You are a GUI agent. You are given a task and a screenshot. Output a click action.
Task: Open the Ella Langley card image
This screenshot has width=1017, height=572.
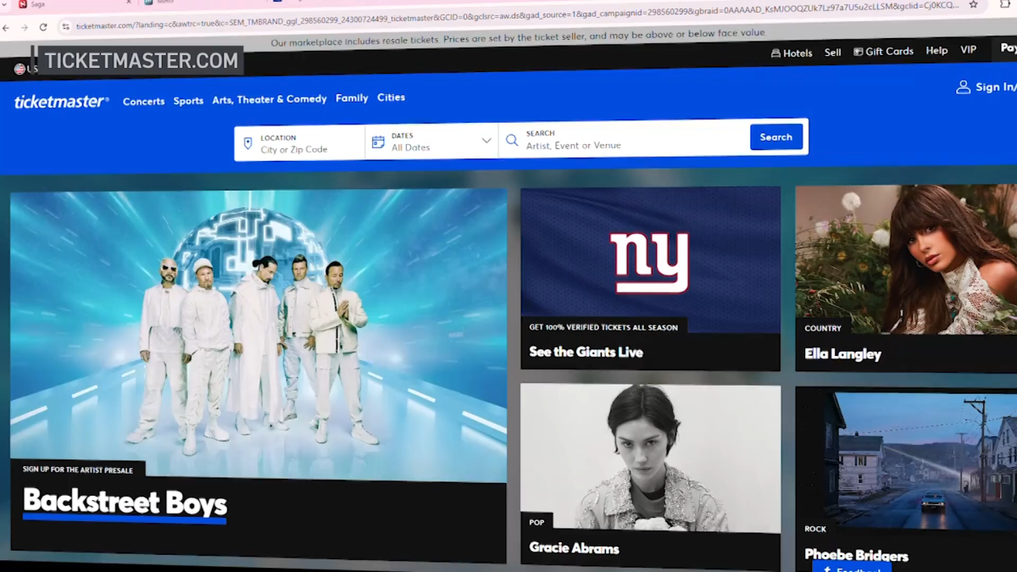pyautogui.click(x=906, y=259)
